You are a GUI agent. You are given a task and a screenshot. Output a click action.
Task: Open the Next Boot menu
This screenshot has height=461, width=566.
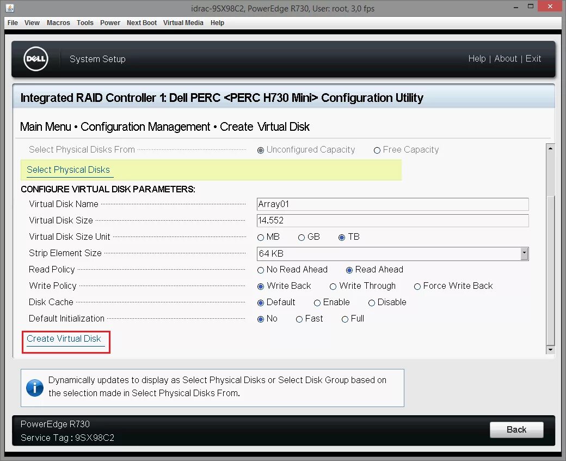point(141,23)
